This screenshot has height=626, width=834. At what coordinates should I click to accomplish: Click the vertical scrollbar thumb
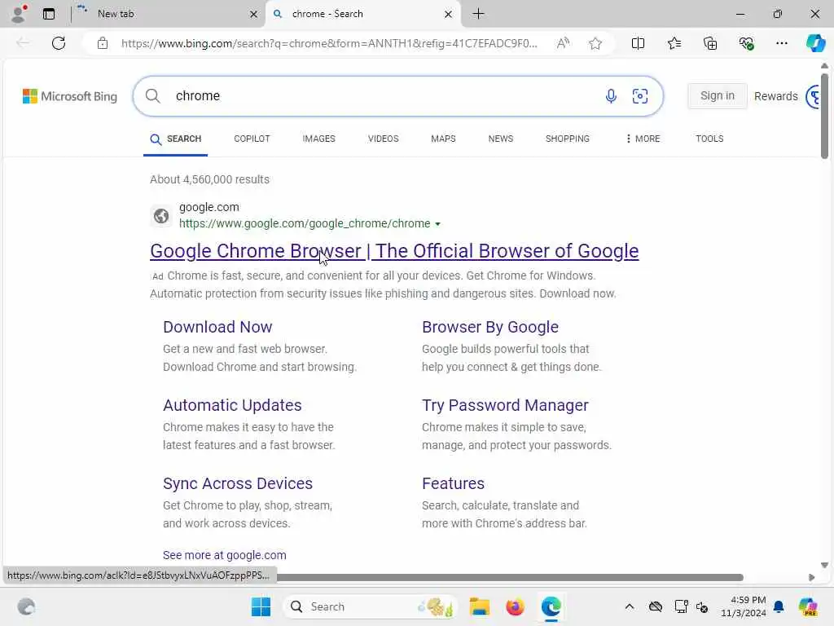point(824,116)
